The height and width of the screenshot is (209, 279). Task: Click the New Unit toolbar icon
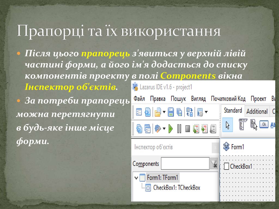tap(147, 112)
